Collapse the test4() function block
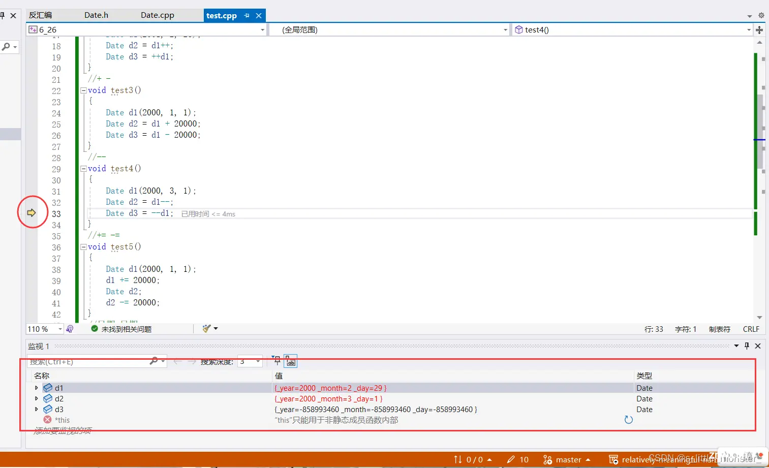The image size is (769, 468). (x=83, y=169)
